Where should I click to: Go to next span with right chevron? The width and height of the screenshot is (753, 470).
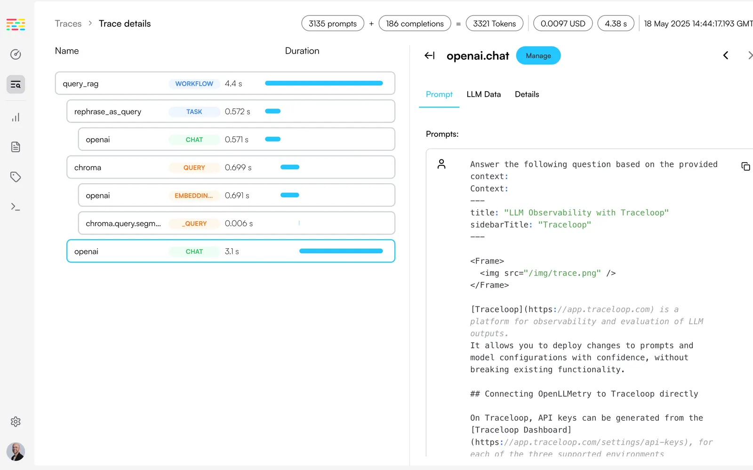tap(750, 55)
